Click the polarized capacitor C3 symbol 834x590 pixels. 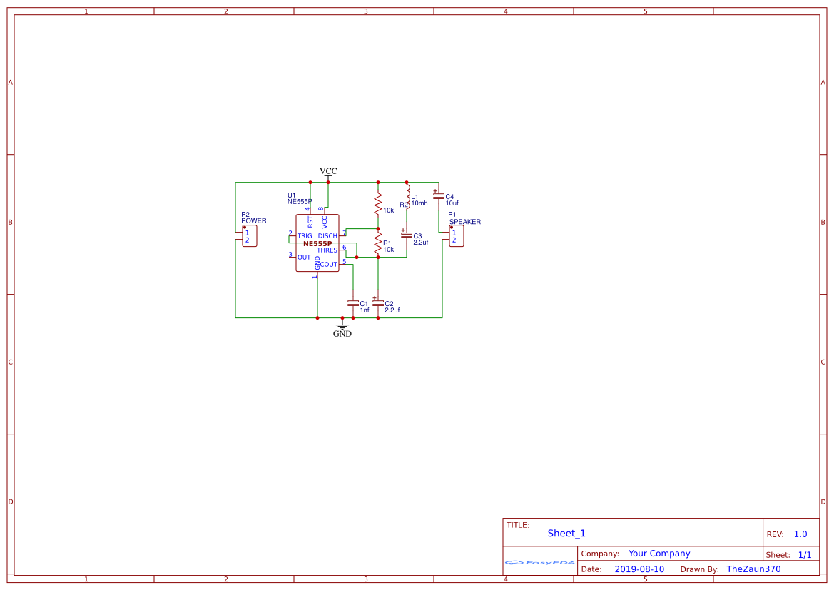tap(405, 234)
